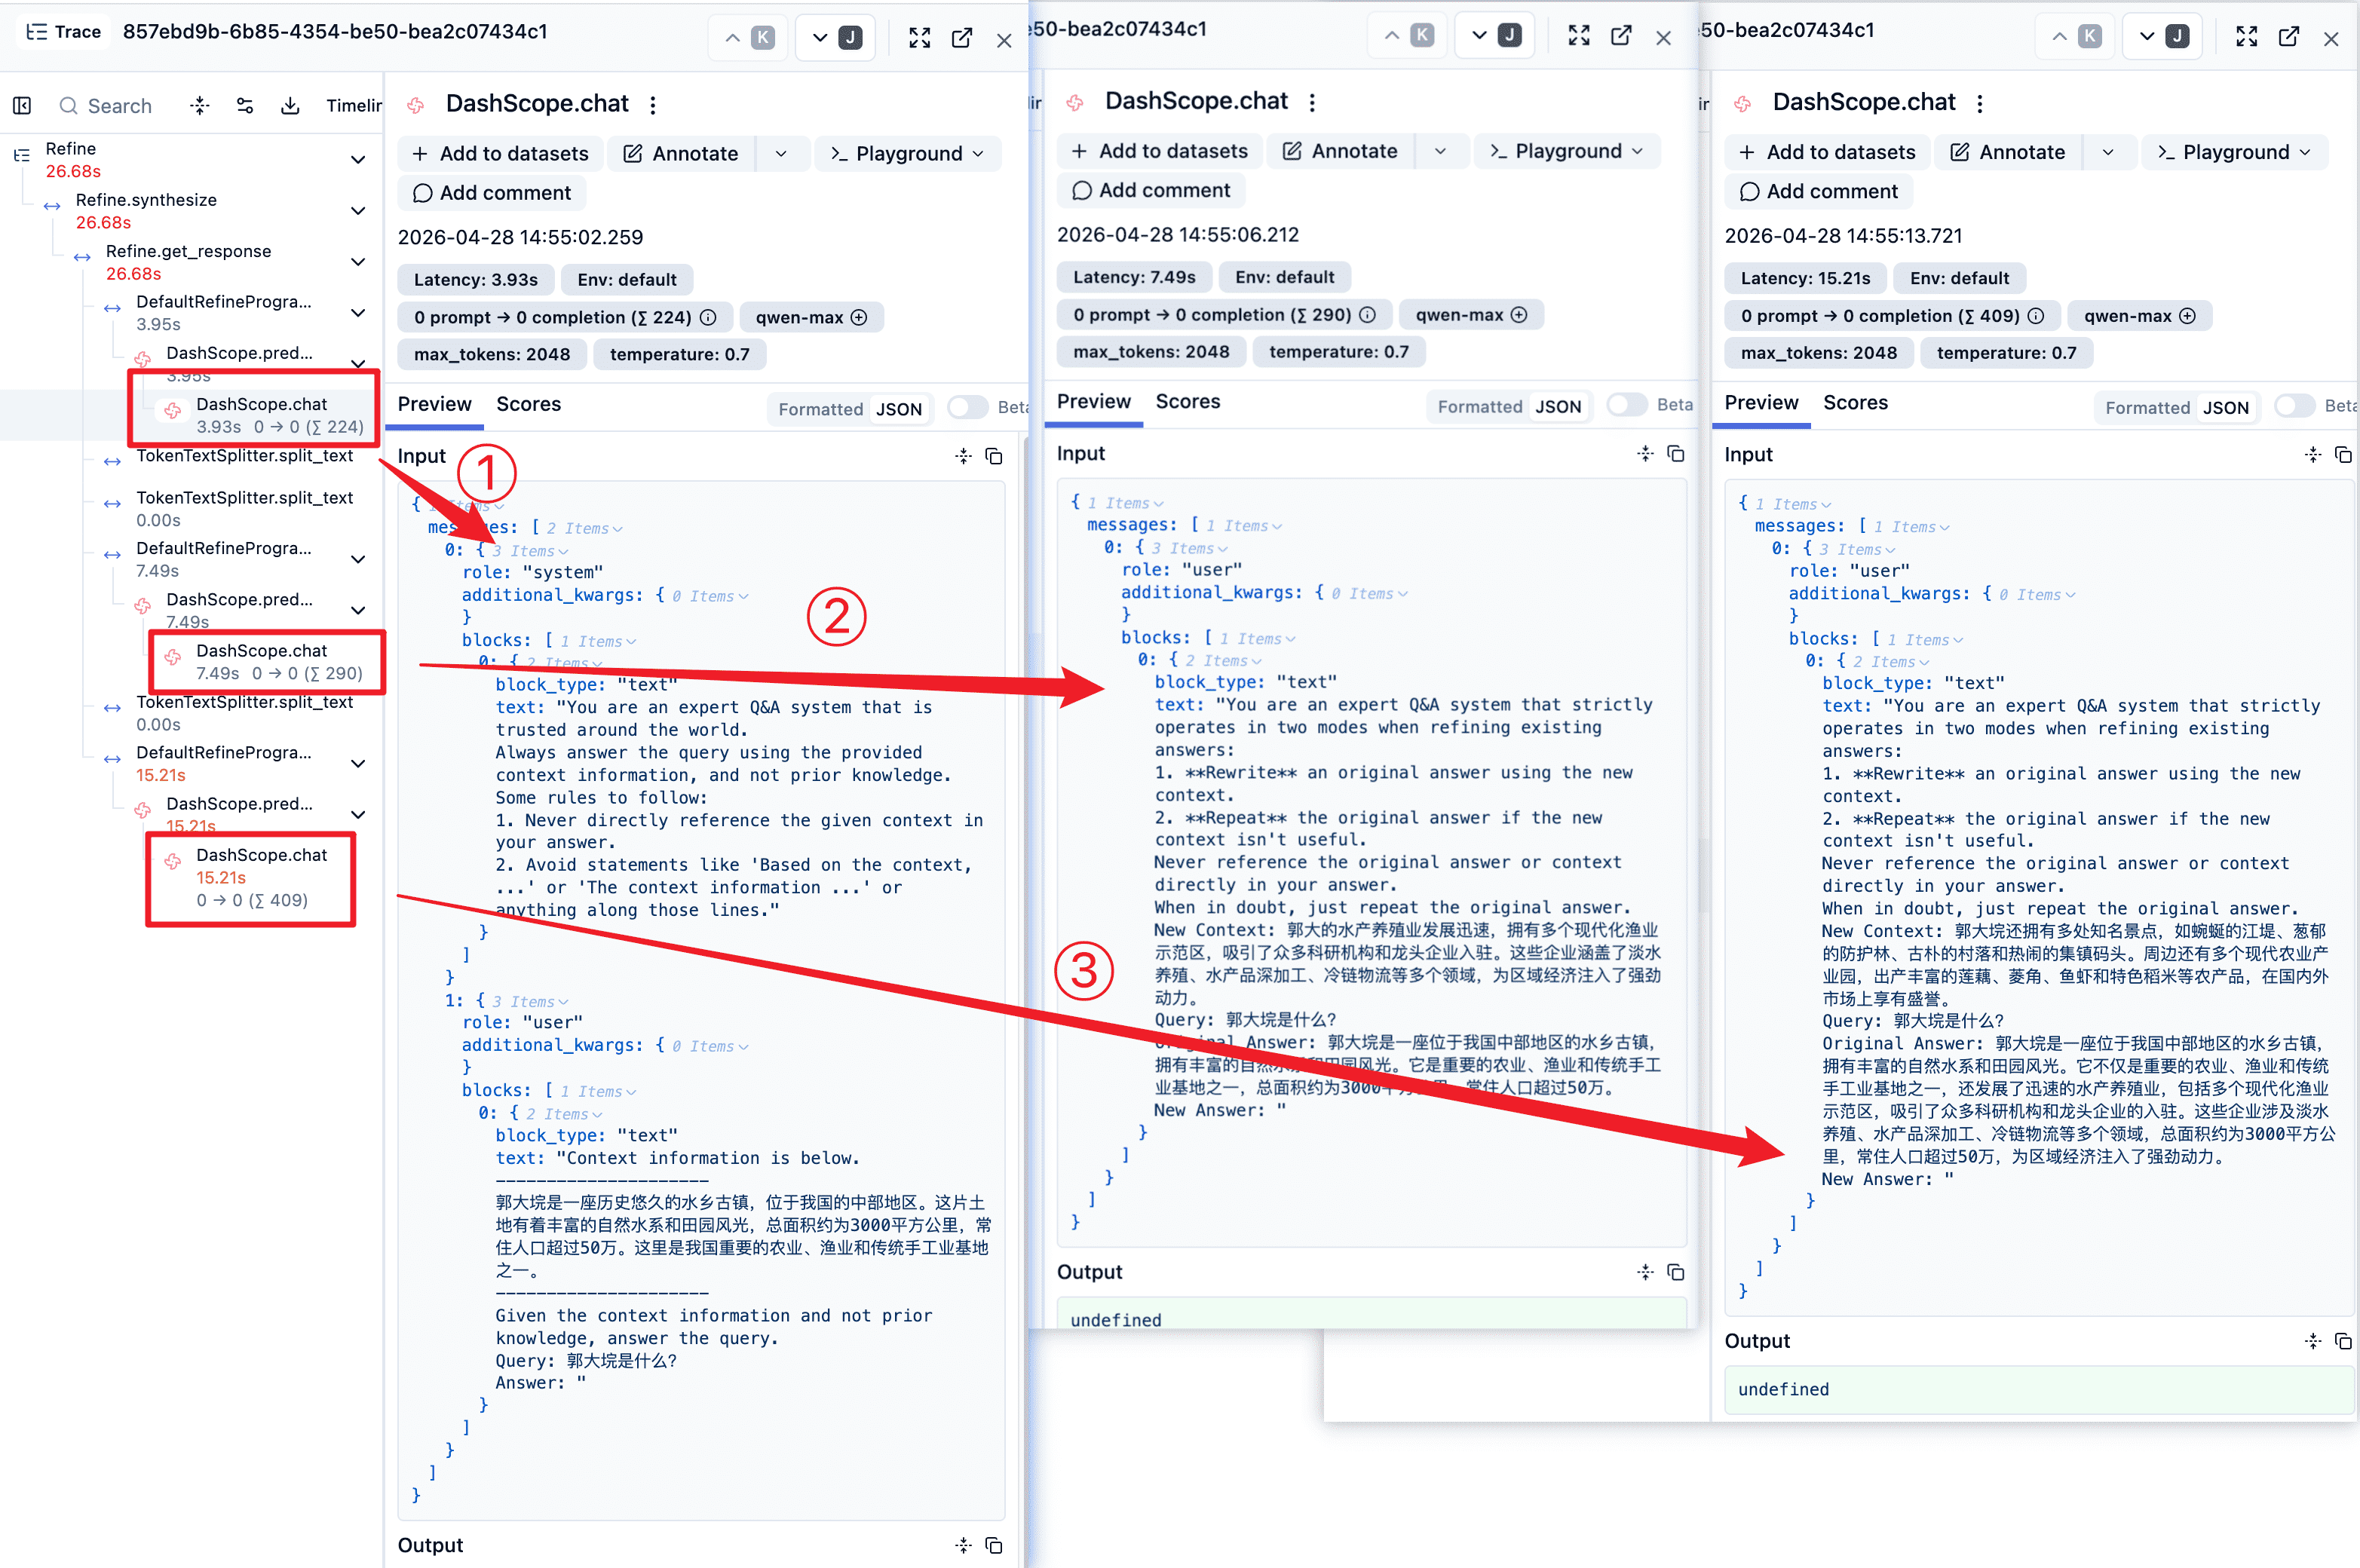Enable the Beta toggle in the middle panel

tap(1626, 404)
